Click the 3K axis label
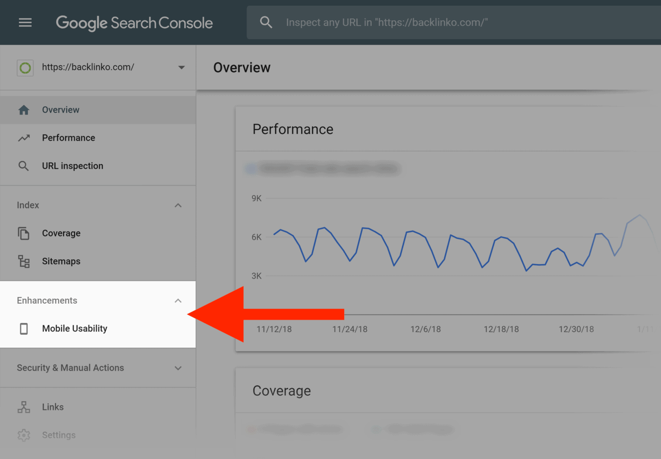The image size is (661, 459). tap(256, 276)
